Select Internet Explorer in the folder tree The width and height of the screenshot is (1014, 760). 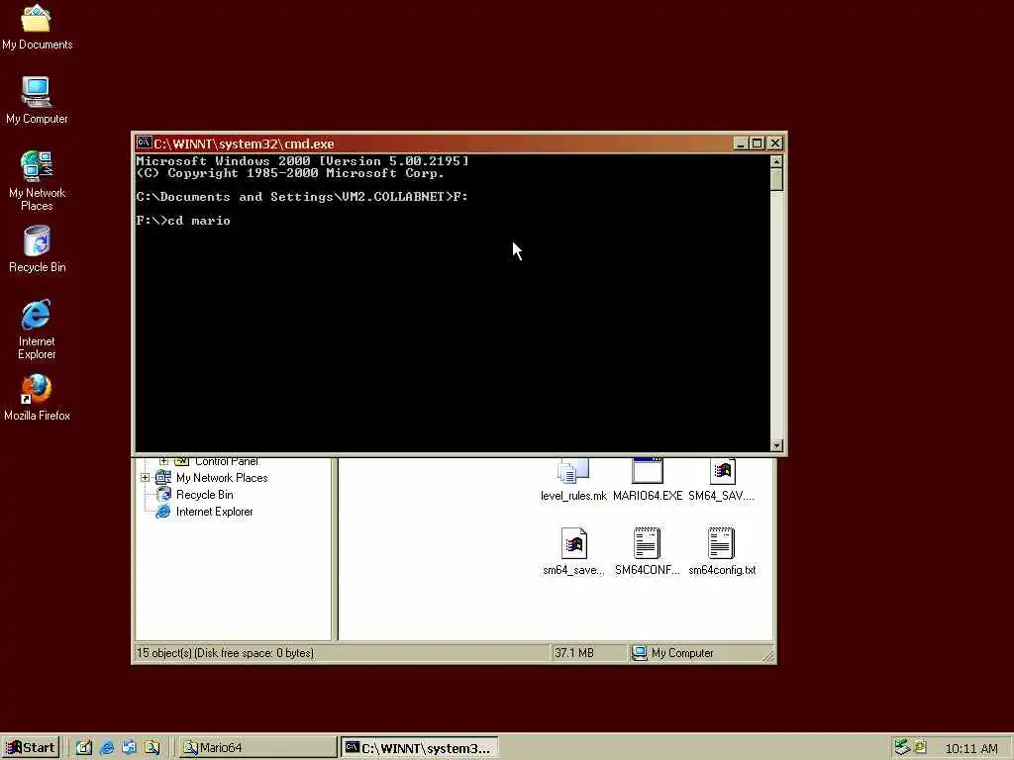[x=214, y=512]
